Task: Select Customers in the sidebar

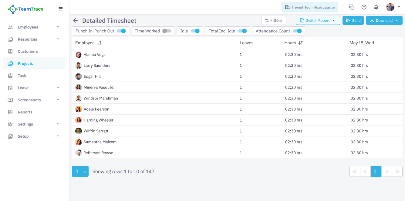Action: coord(28,52)
